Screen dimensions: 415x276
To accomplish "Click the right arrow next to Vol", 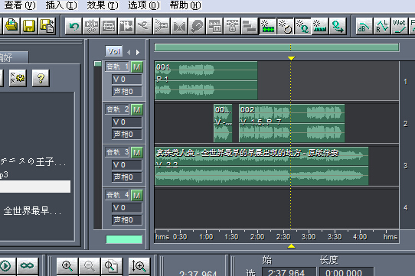I will 138,52.
